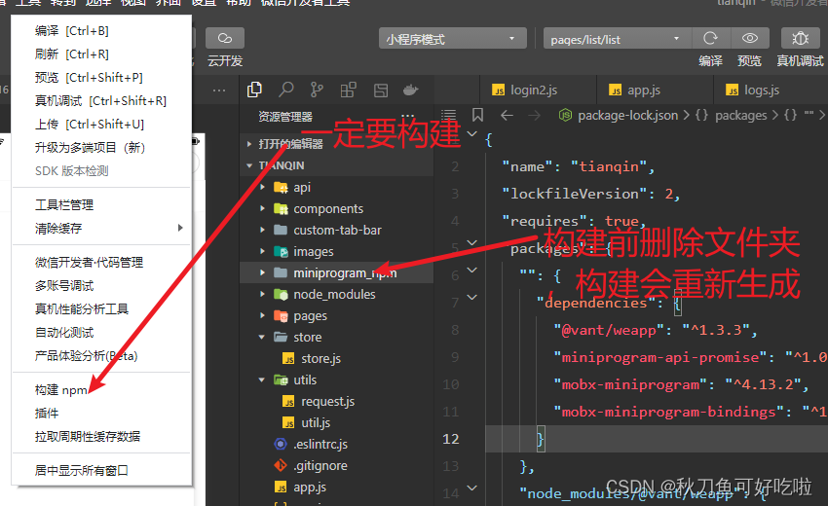Open the extensions blocks icon
828x506 pixels.
[x=348, y=90]
